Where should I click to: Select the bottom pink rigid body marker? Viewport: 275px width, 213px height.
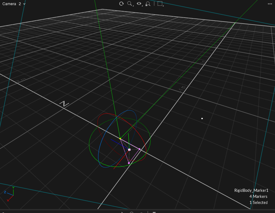(129, 163)
